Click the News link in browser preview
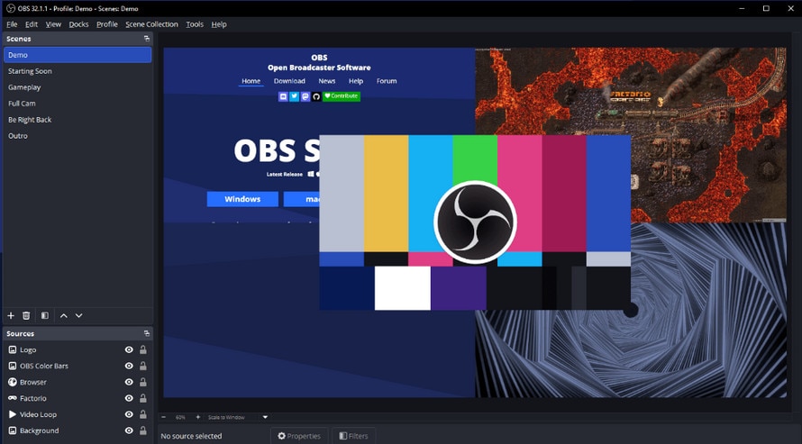The image size is (802, 444). click(327, 81)
